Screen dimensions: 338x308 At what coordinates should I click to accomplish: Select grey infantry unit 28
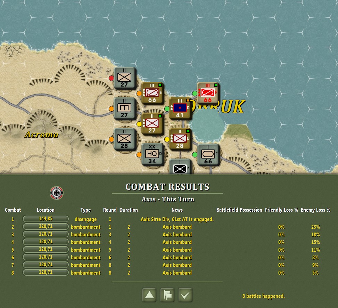[x=125, y=139]
